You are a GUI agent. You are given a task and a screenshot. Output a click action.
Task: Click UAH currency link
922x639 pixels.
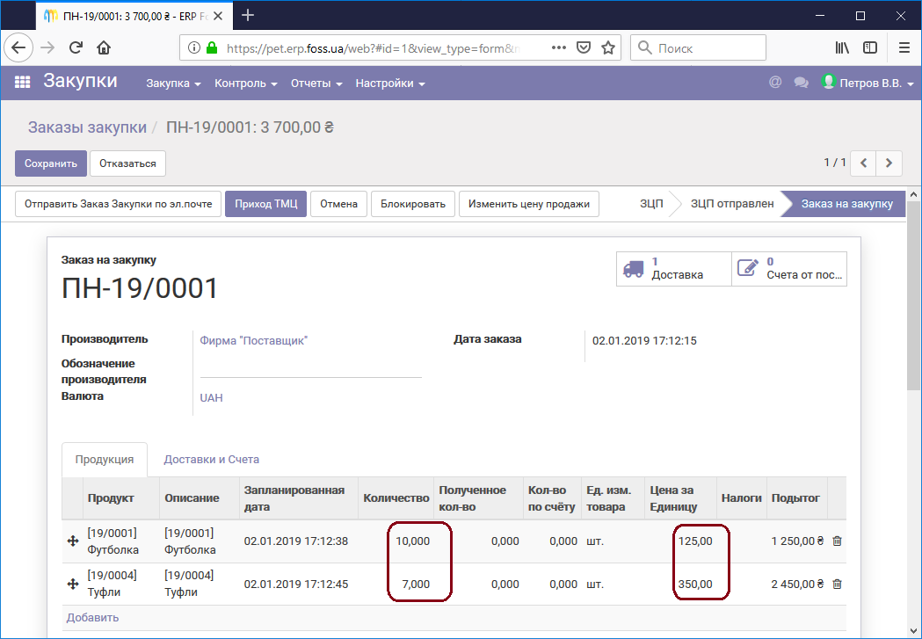tap(211, 397)
